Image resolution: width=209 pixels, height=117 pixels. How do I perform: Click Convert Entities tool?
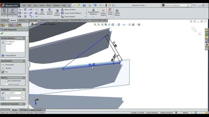50,12
